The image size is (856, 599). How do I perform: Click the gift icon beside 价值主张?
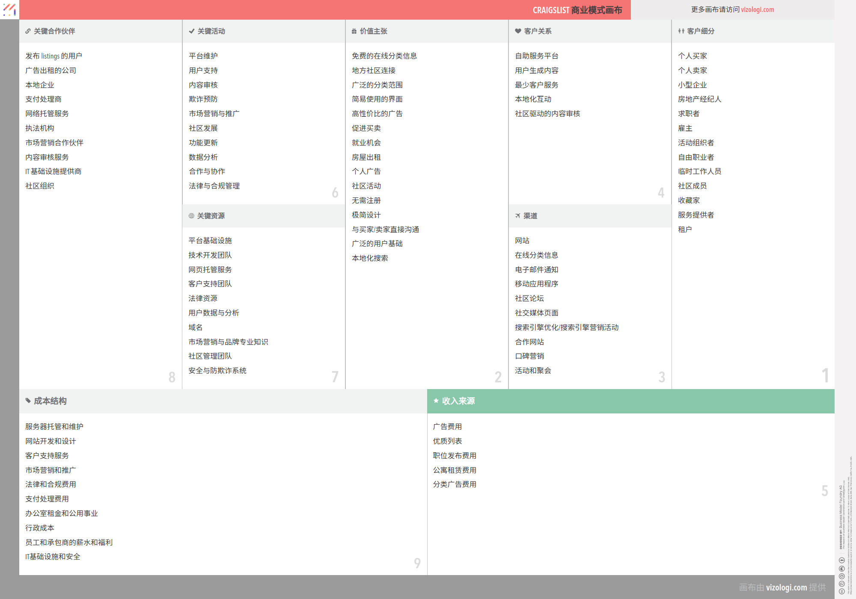point(354,31)
